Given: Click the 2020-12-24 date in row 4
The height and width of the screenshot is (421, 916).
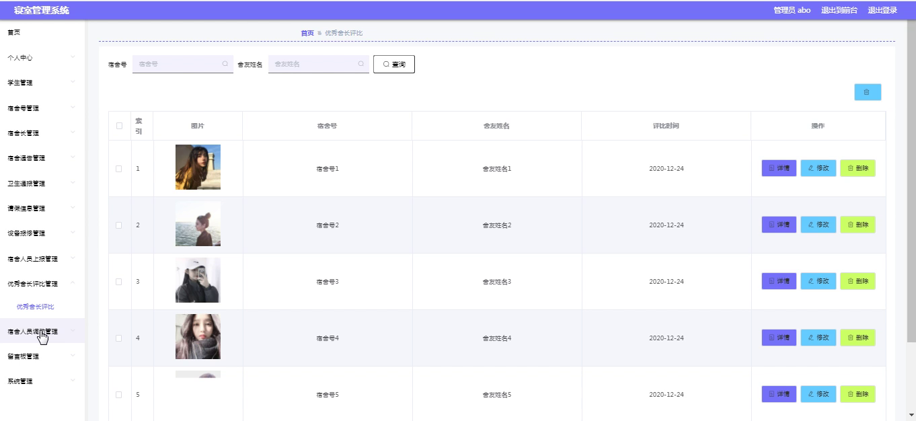Looking at the screenshot, I should click(666, 338).
